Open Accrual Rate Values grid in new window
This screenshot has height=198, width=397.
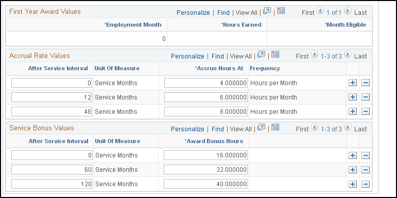261,54
